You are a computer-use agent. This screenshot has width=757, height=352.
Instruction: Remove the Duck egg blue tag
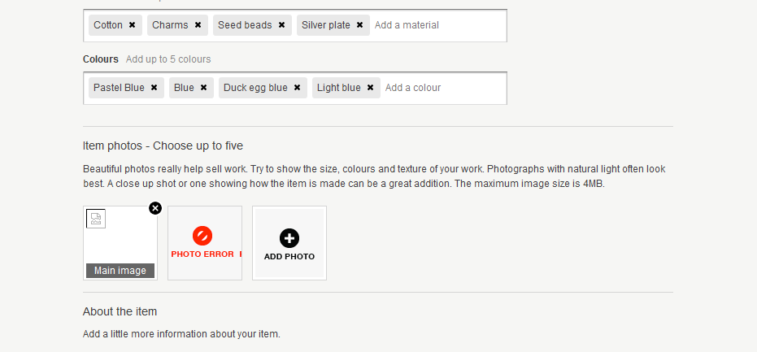pos(297,88)
